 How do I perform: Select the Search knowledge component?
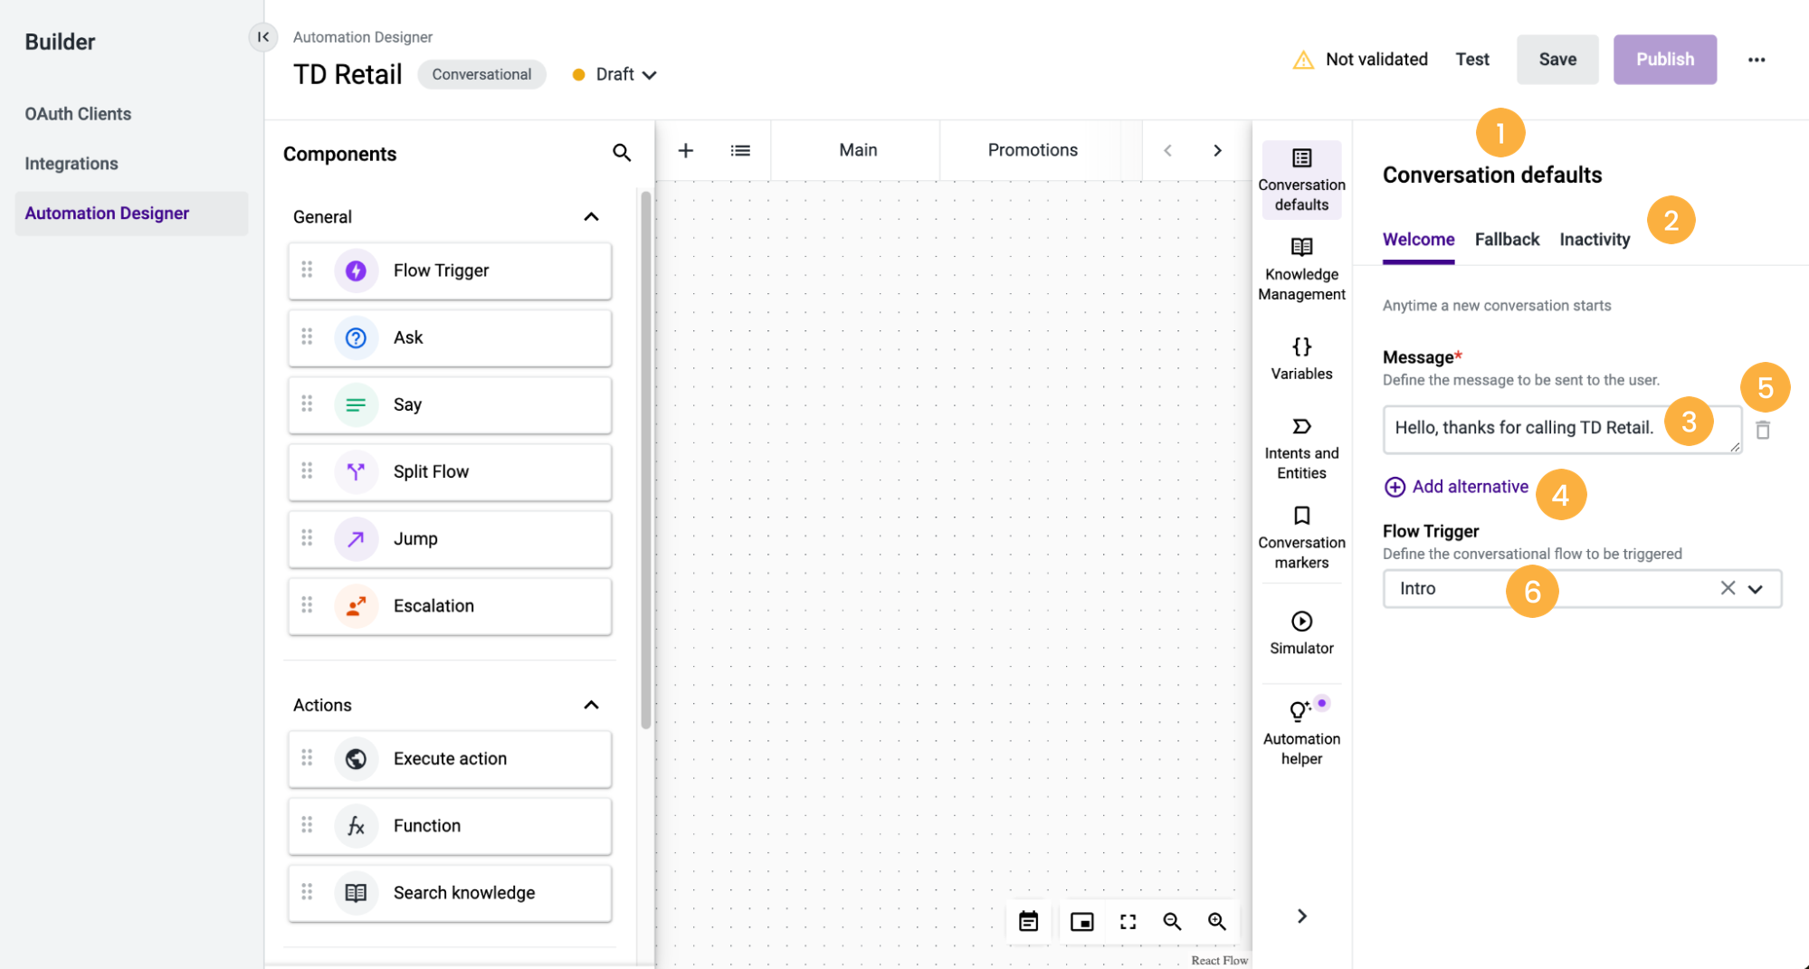click(450, 892)
